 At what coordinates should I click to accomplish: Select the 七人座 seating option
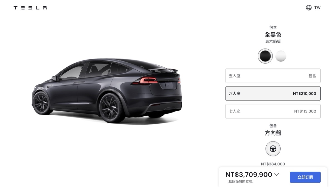click(273, 111)
